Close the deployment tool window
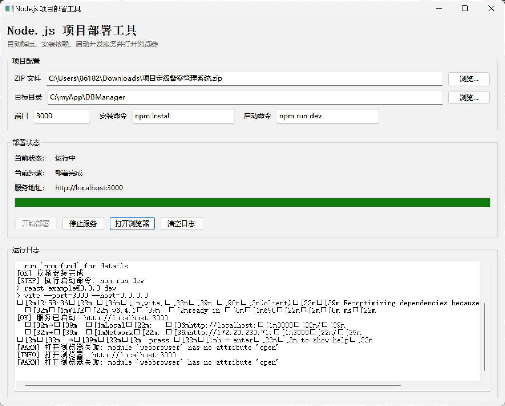The height and width of the screenshot is (406, 505). tap(491, 9)
